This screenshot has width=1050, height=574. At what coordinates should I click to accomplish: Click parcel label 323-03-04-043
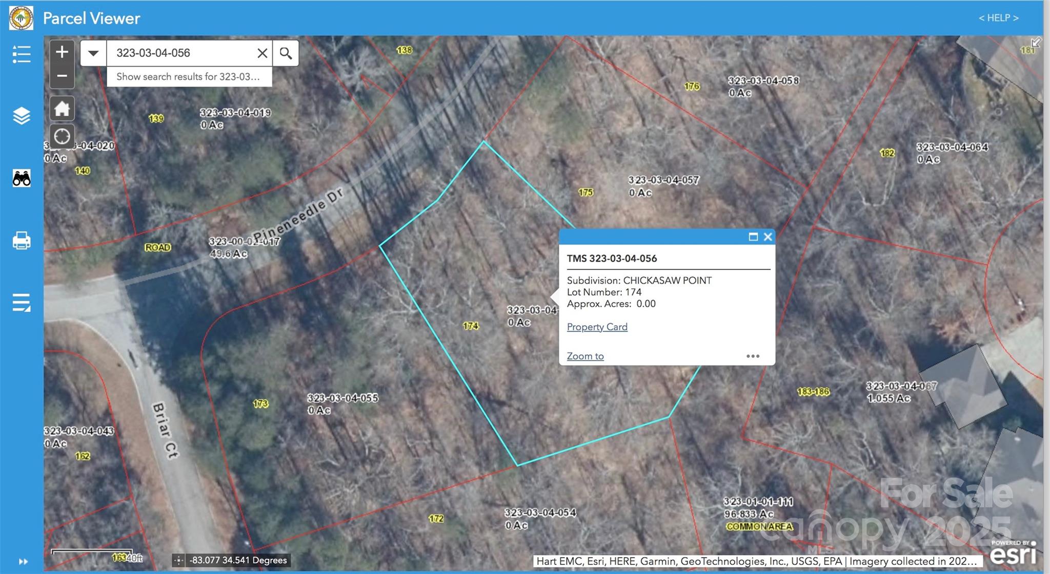pyautogui.click(x=79, y=431)
